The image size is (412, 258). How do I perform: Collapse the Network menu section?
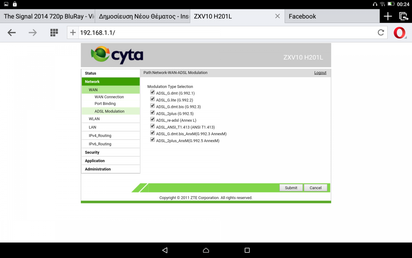pyautogui.click(x=111, y=82)
